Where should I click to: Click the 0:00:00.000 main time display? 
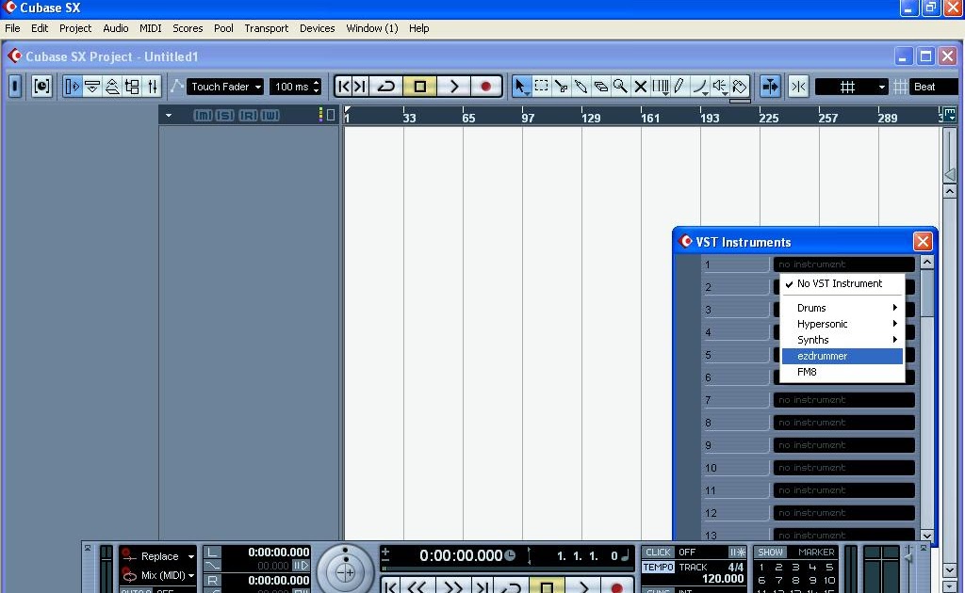click(x=461, y=555)
